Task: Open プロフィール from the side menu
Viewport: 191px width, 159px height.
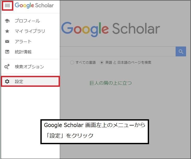Action: (27, 21)
